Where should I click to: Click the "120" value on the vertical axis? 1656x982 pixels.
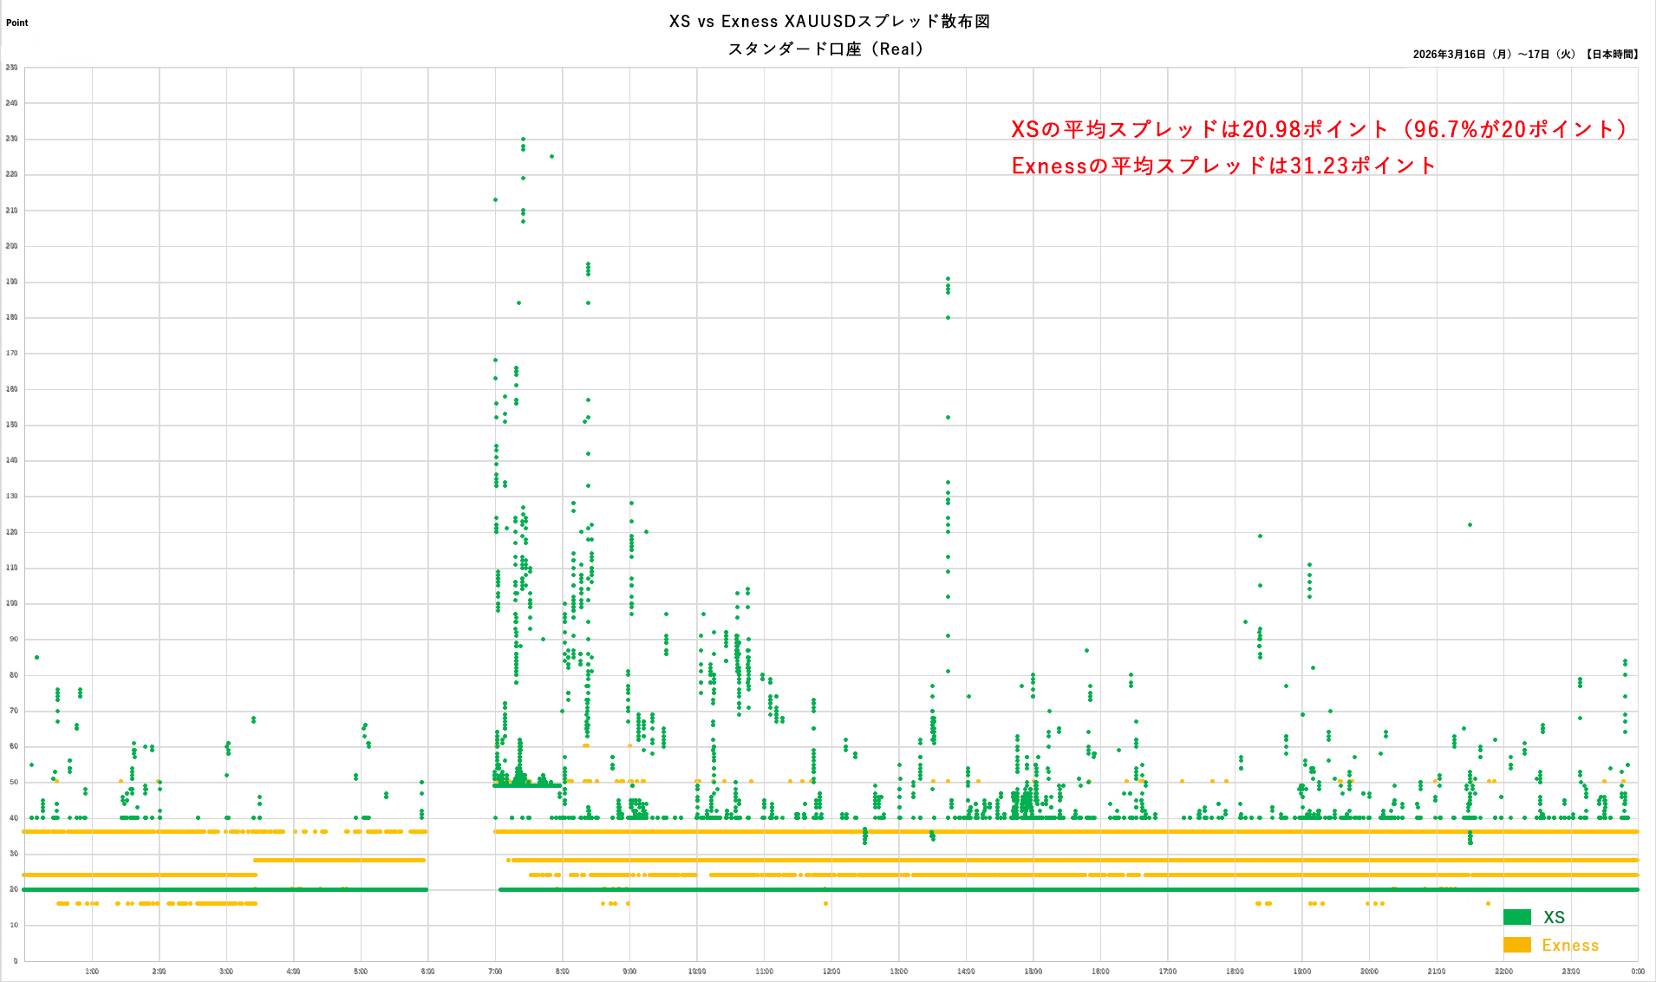click(x=12, y=532)
